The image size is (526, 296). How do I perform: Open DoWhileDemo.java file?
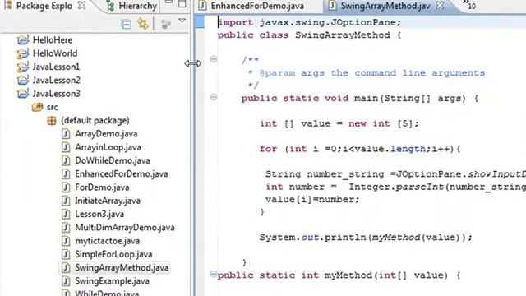(113, 161)
